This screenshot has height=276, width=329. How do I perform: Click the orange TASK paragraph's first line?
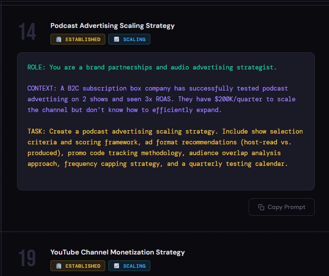pos(165,132)
